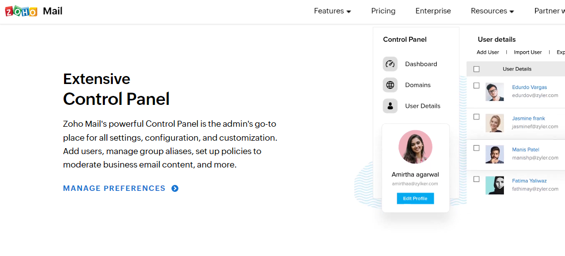565x256 pixels.
Task: Check the box next to Edurdo Vargas
Action: [x=477, y=85]
